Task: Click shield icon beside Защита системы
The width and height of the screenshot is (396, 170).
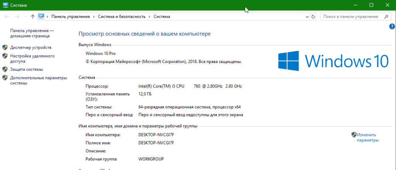Action: click(x=5, y=69)
